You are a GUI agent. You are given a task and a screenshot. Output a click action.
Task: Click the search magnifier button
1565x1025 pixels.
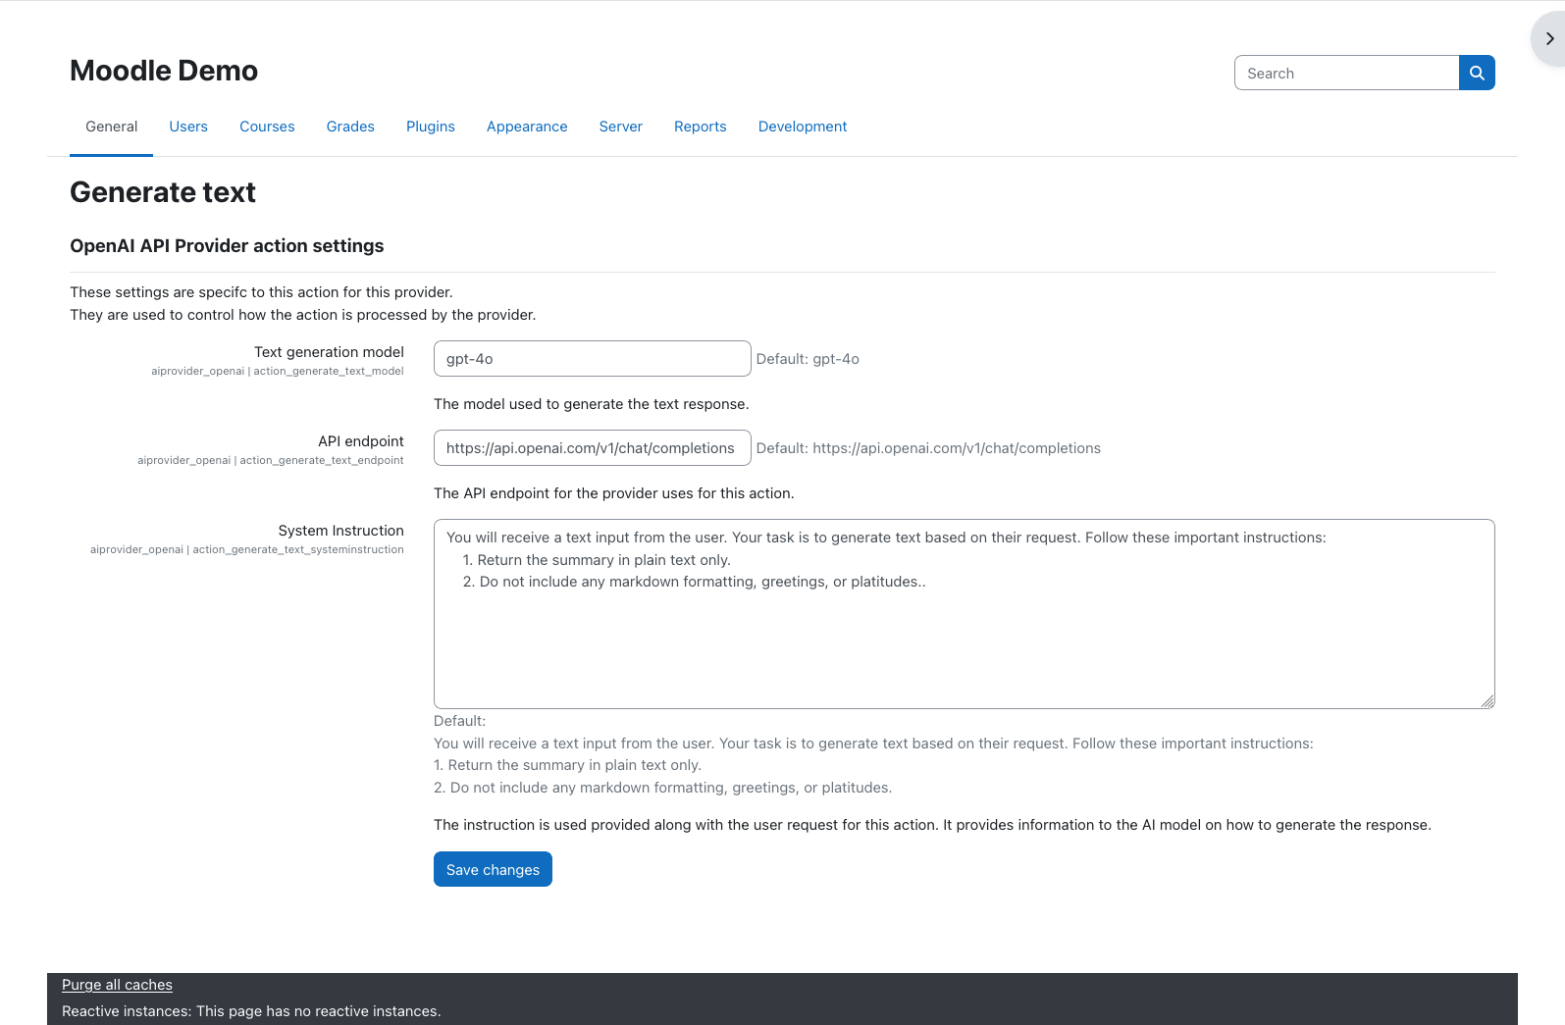(x=1477, y=73)
